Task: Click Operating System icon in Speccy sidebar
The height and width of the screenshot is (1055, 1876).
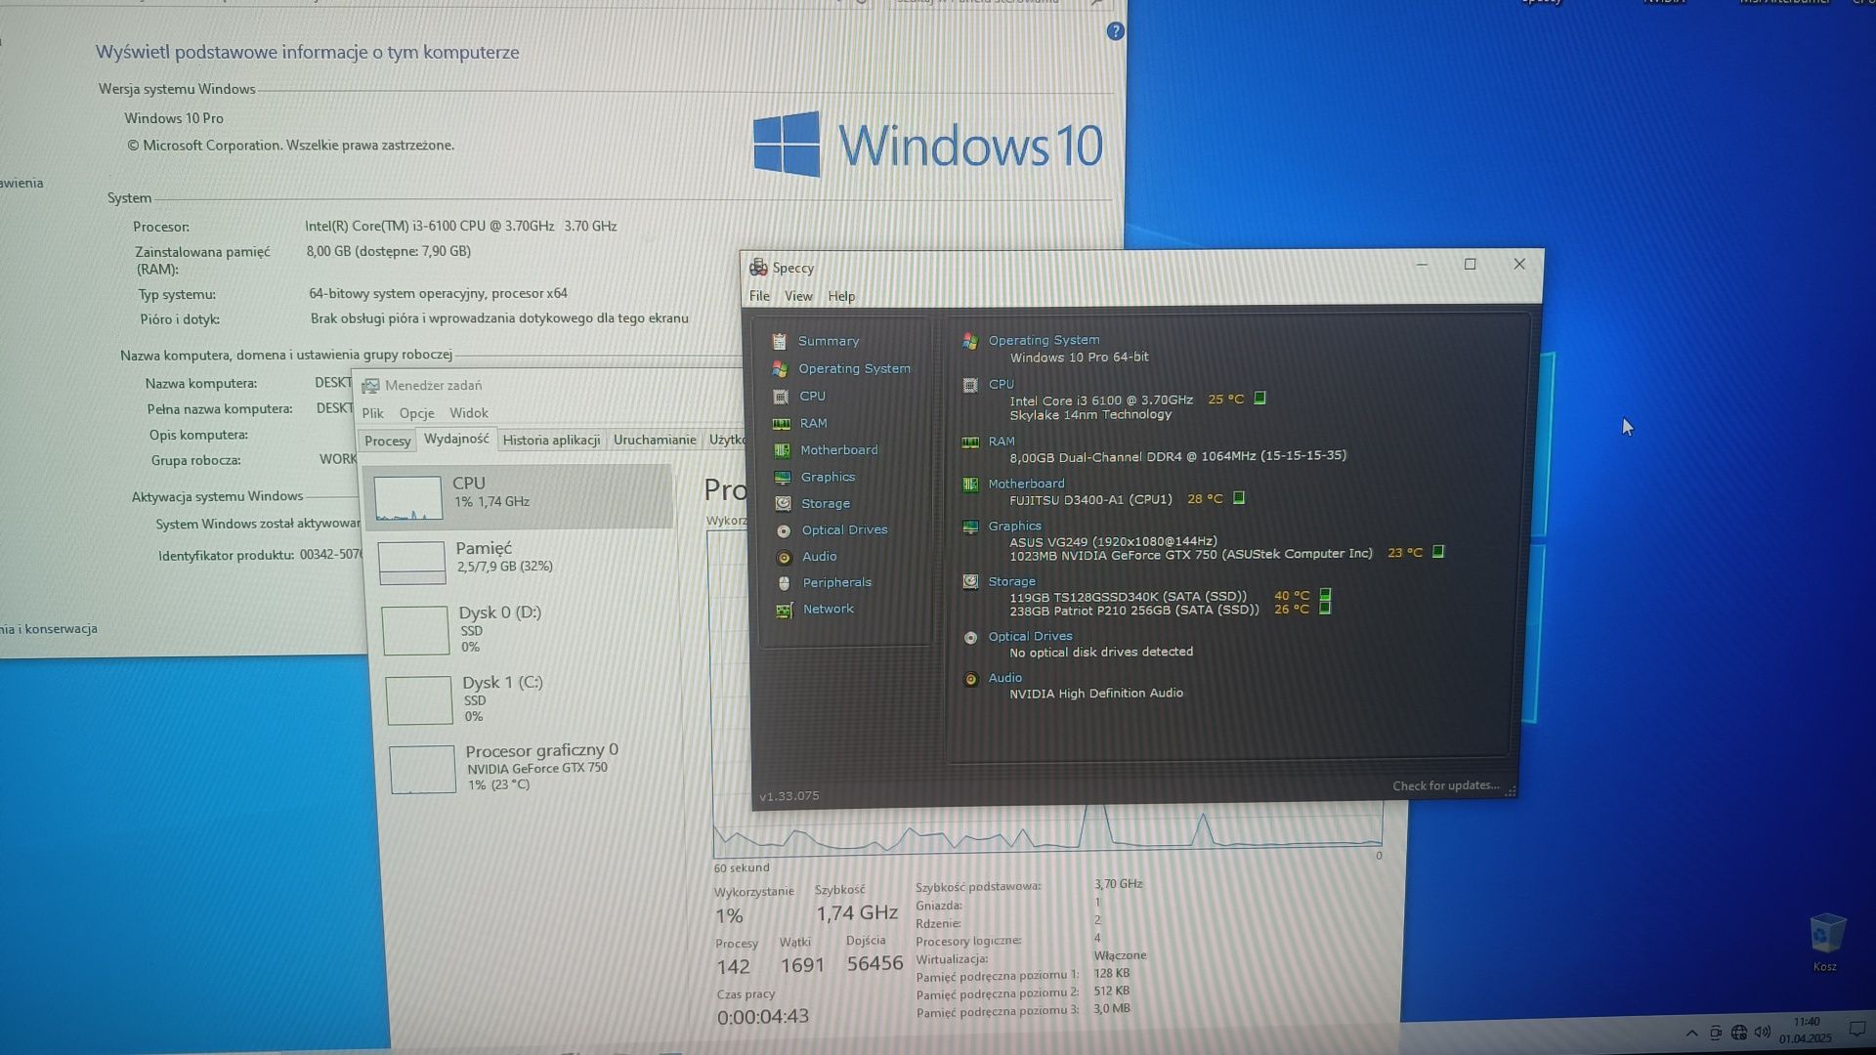Action: click(x=779, y=369)
